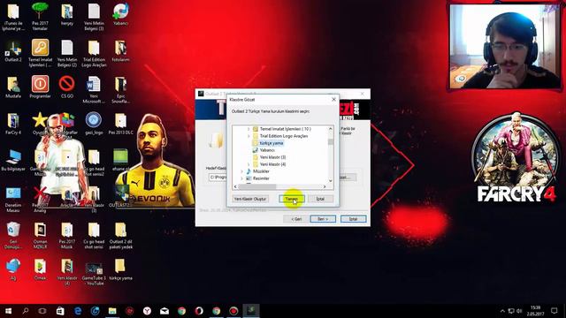Select the Pes 2013 DLC folder

[120, 124]
